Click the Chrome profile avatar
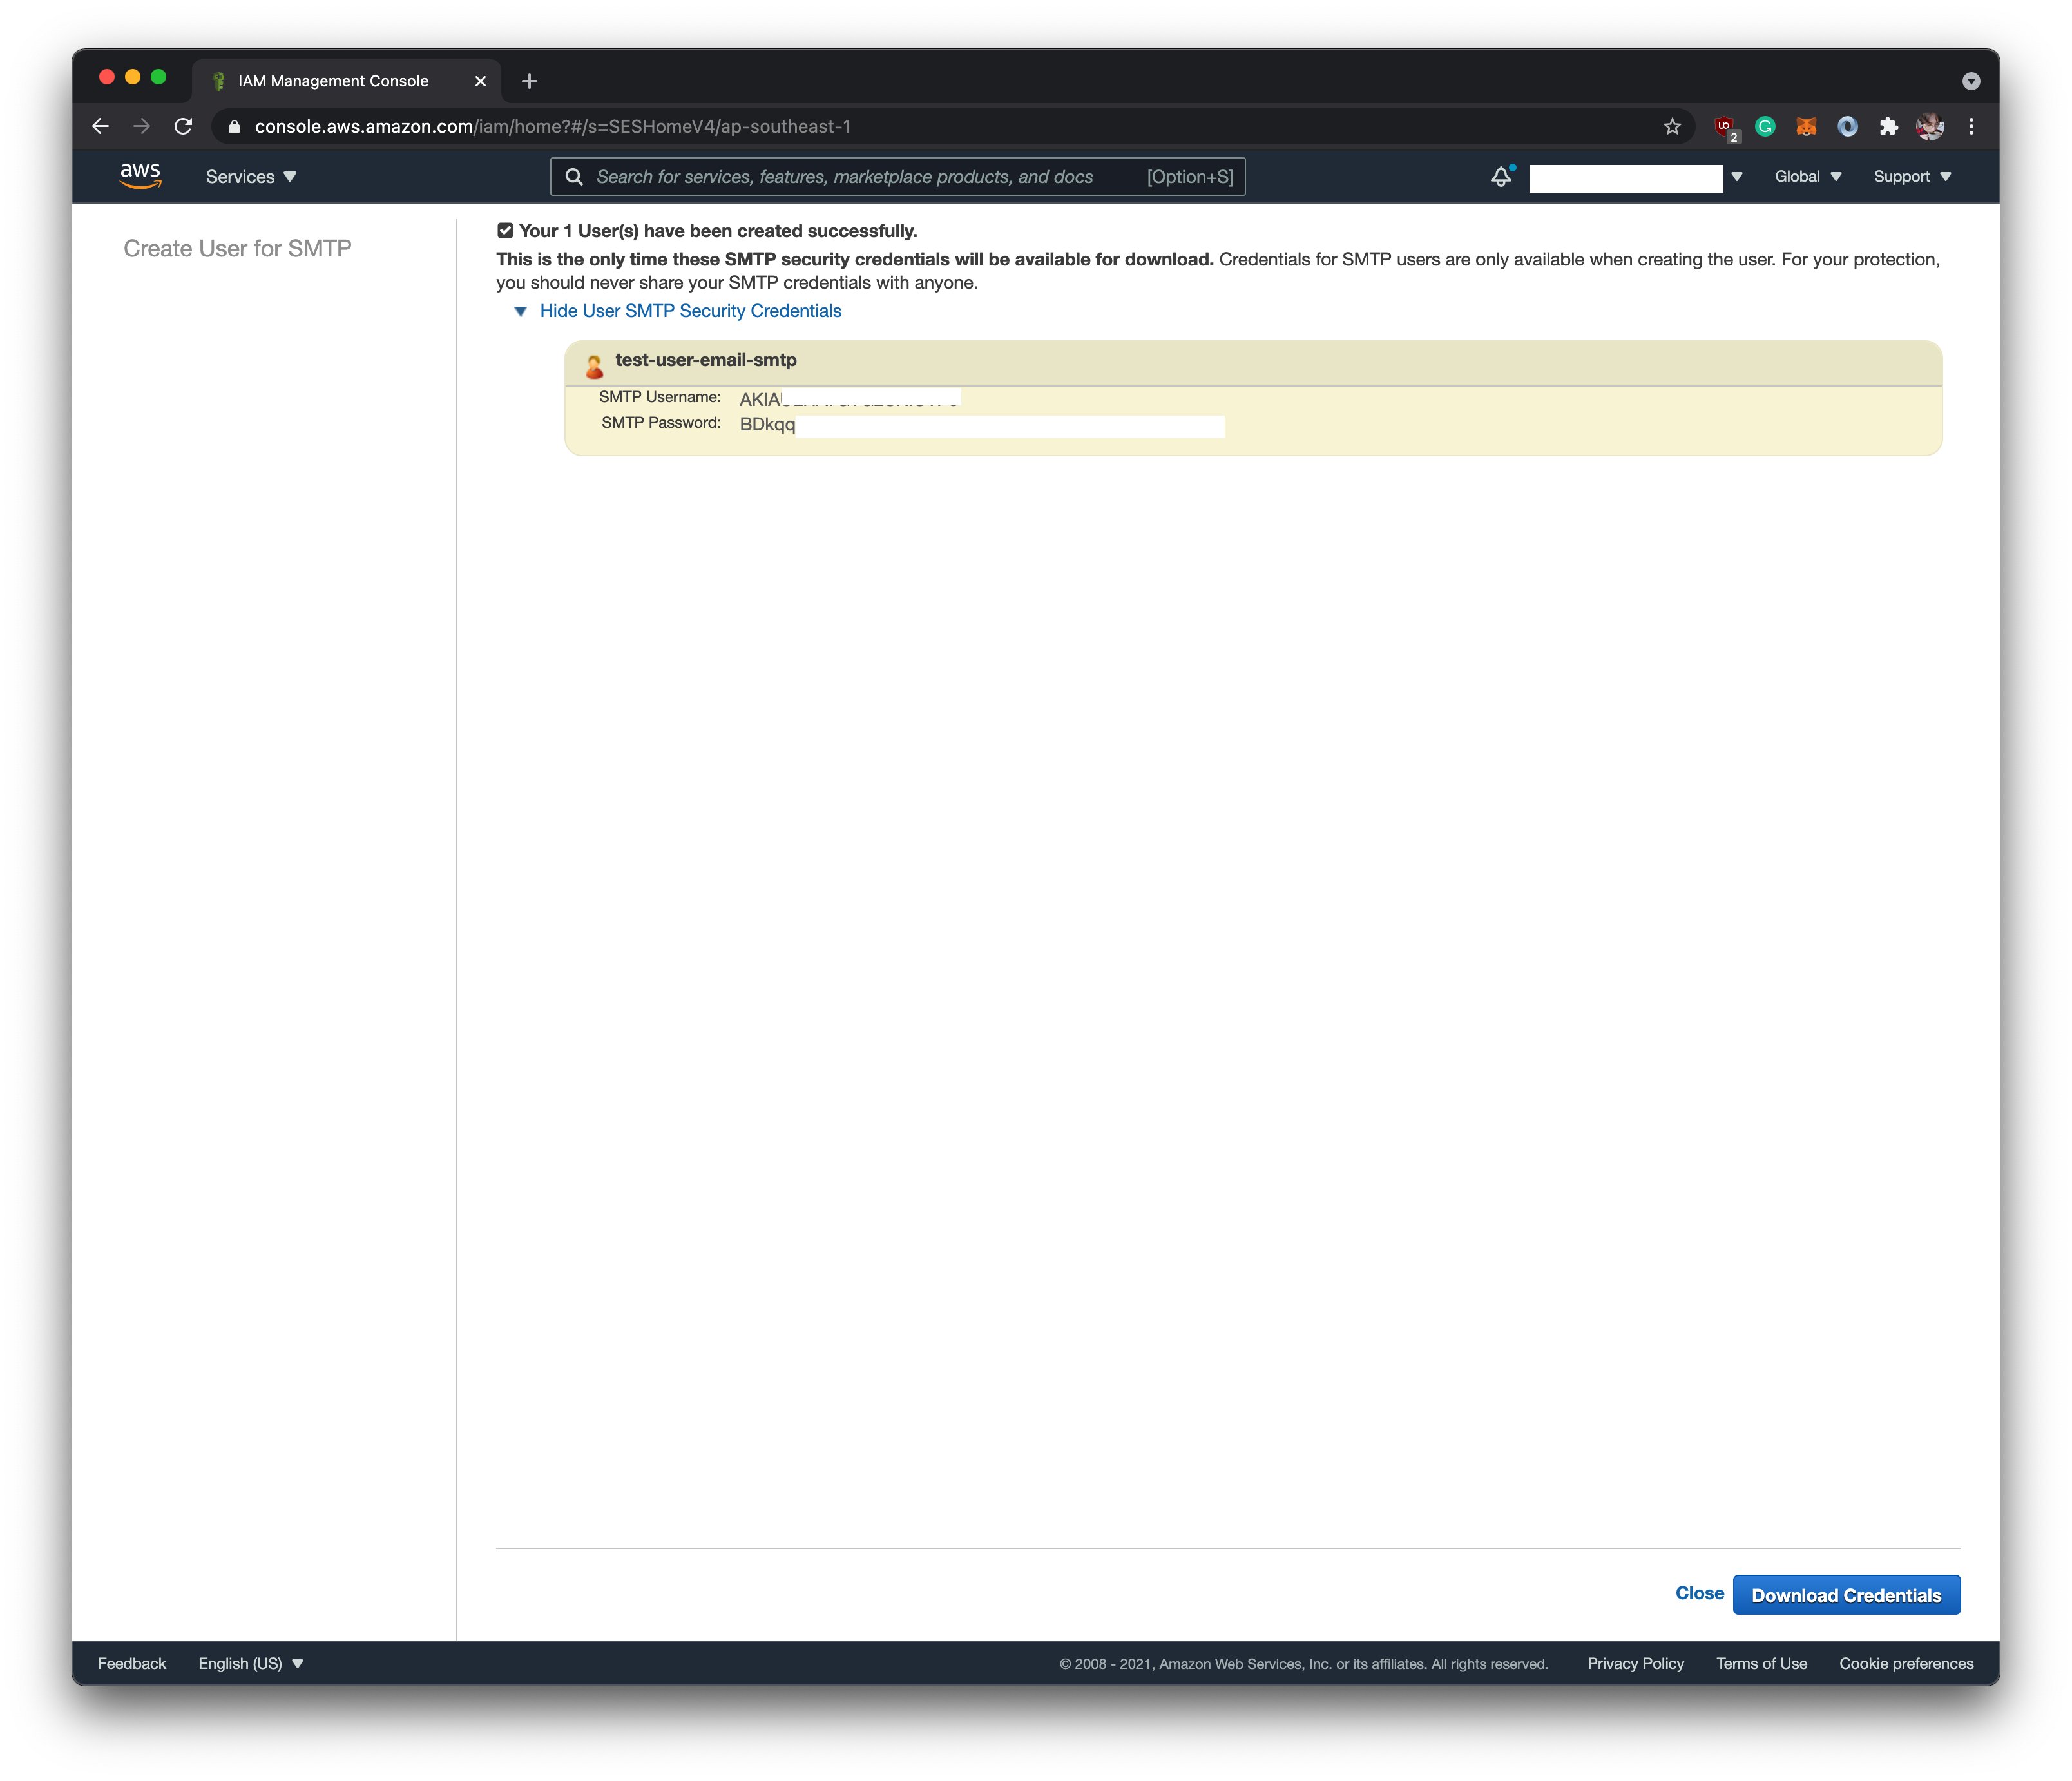Viewport: 2072px width, 1781px height. 1929,127
